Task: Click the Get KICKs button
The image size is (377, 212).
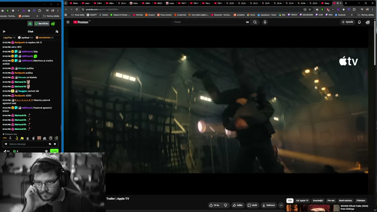Action: [x=42, y=24]
